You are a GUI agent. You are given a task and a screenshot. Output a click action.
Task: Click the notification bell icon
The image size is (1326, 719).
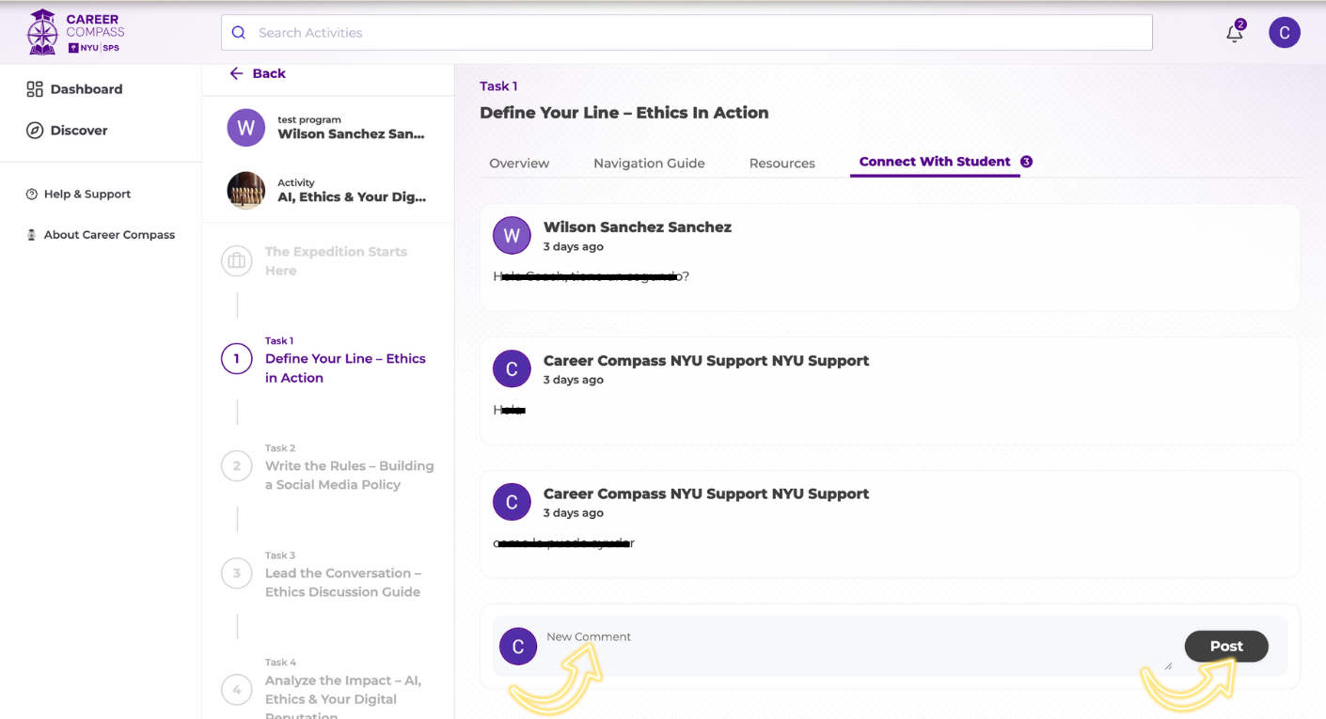1234,34
